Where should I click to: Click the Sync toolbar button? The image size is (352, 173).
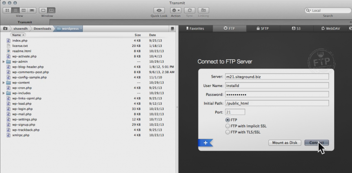coord(189,10)
